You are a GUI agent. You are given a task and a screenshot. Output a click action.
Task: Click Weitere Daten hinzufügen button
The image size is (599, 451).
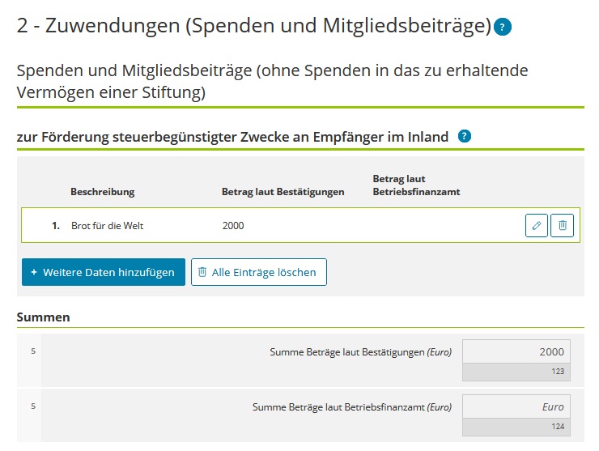(x=104, y=272)
